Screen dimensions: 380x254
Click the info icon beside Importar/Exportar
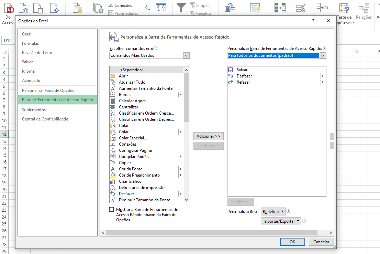tap(304, 221)
